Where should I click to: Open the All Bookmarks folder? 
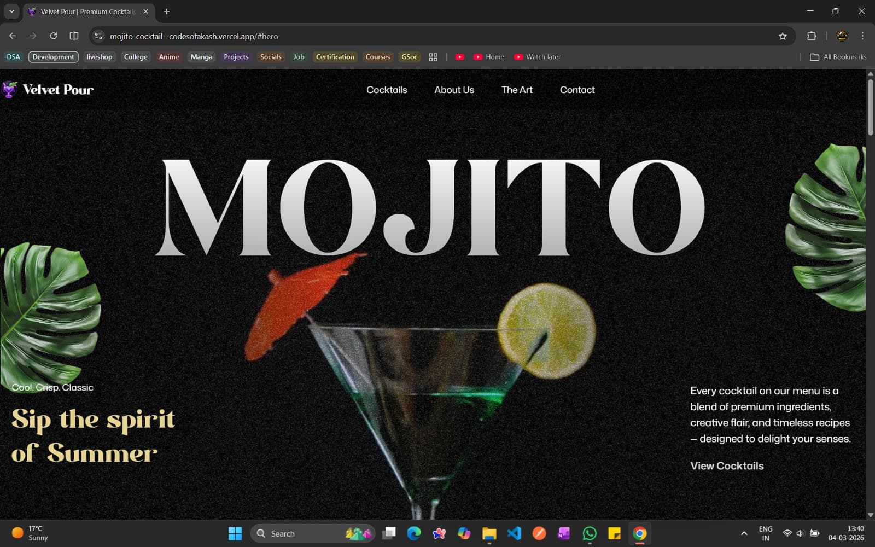(838, 57)
